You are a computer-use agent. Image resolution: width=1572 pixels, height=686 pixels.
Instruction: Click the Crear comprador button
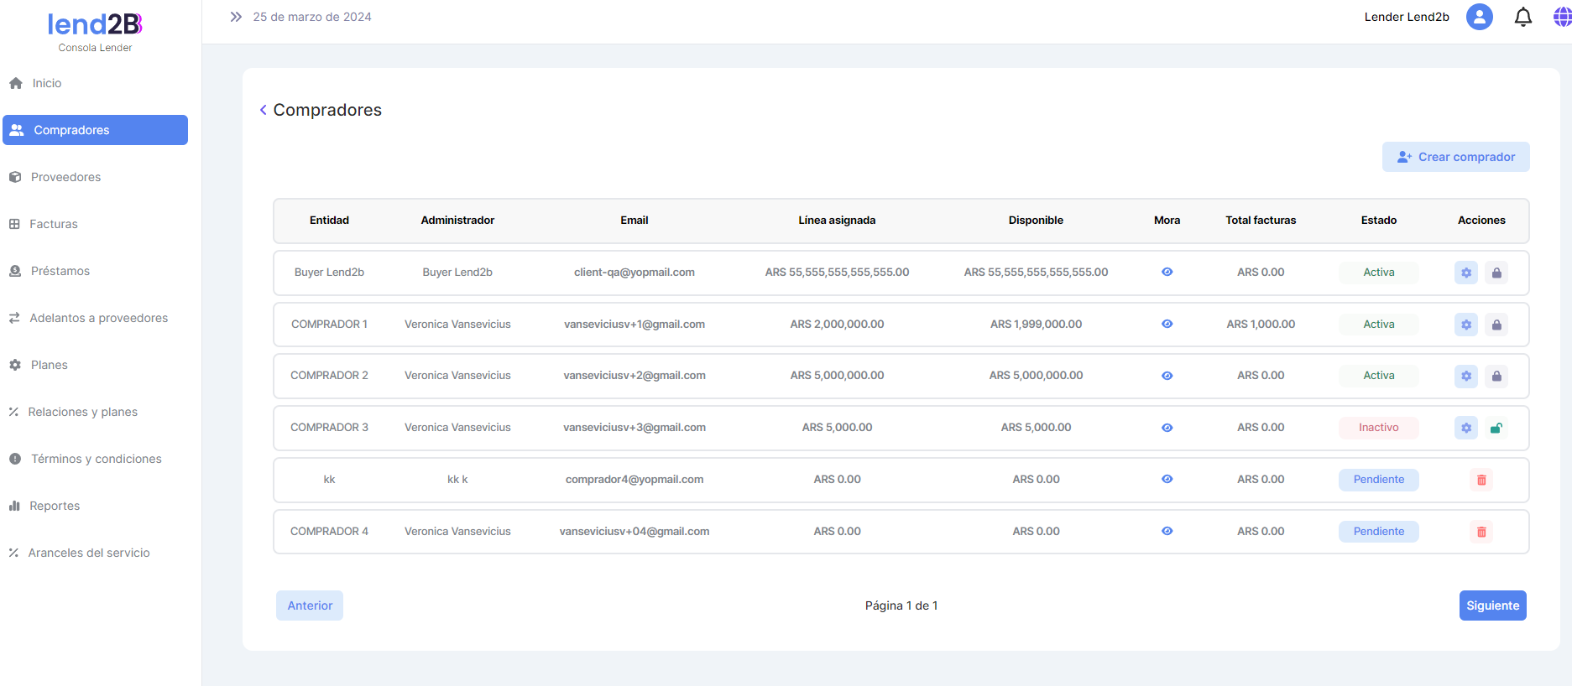(x=1455, y=157)
